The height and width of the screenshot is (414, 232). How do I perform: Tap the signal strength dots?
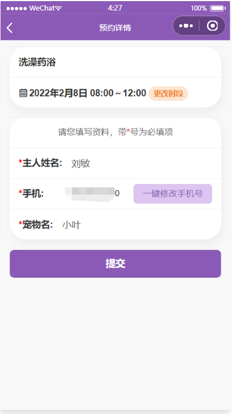point(17,8)
